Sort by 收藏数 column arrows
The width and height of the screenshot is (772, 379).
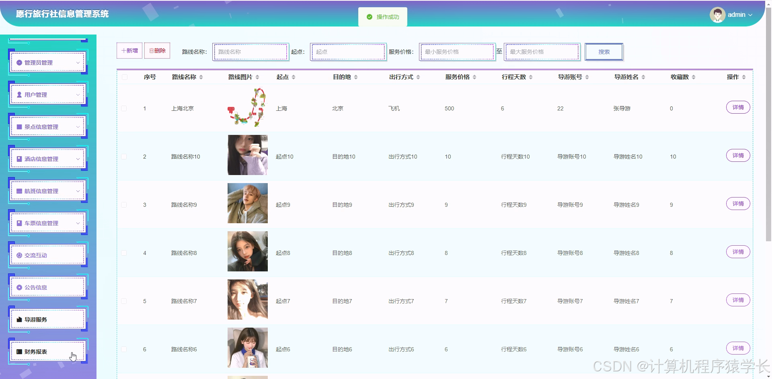click(694, 77)
